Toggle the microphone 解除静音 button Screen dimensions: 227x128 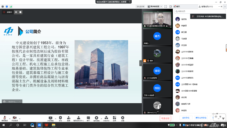click(5, 119)
